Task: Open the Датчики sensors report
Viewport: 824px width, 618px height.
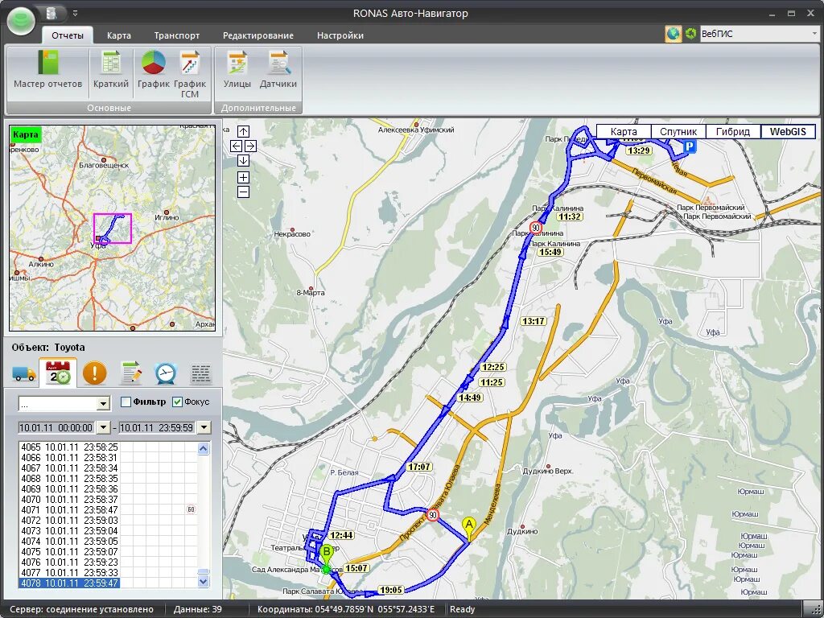Action: [278, 69]
